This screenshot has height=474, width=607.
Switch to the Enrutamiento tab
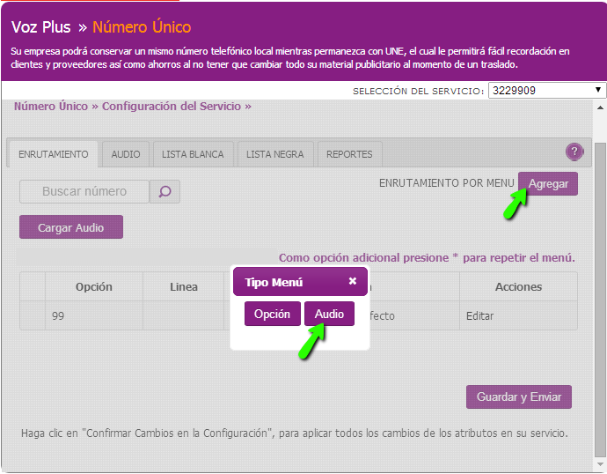(54, 154)
